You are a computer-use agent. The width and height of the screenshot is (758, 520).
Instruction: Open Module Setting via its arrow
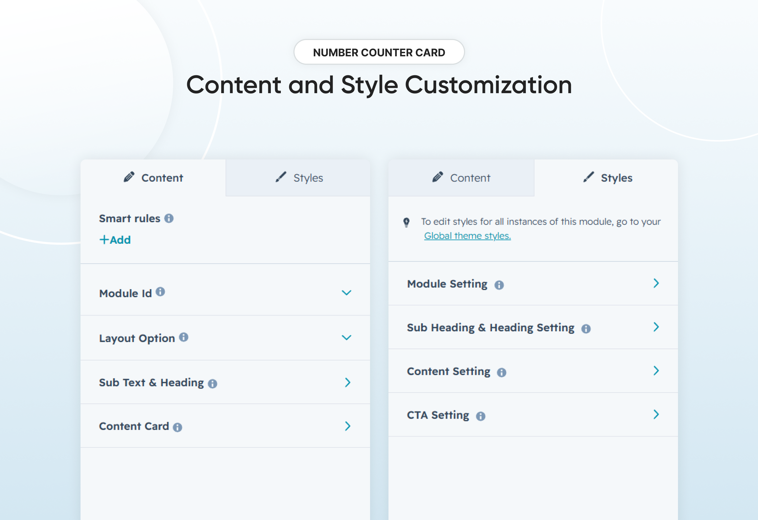[656, 283]
